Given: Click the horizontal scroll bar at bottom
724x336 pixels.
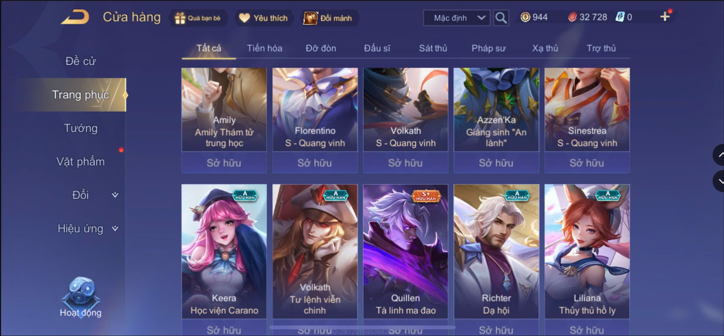Looking at the screenshot, I should [x=362, y=327].
